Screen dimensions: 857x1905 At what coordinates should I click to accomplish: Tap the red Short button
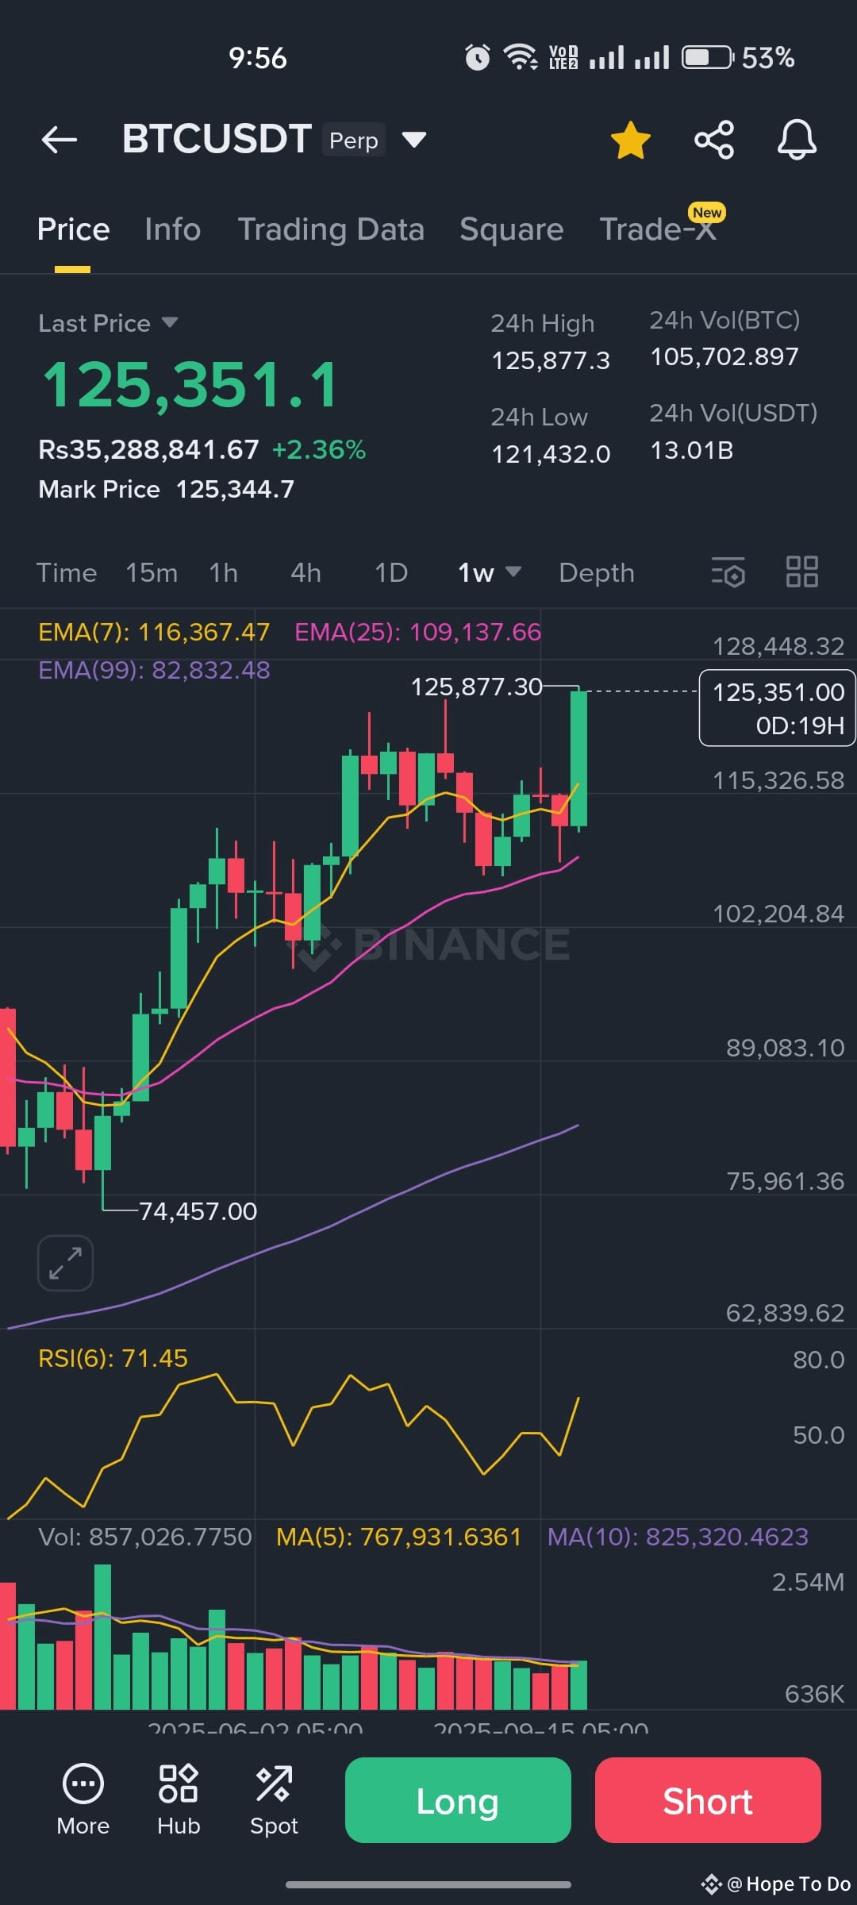[x=708, y=1800]
